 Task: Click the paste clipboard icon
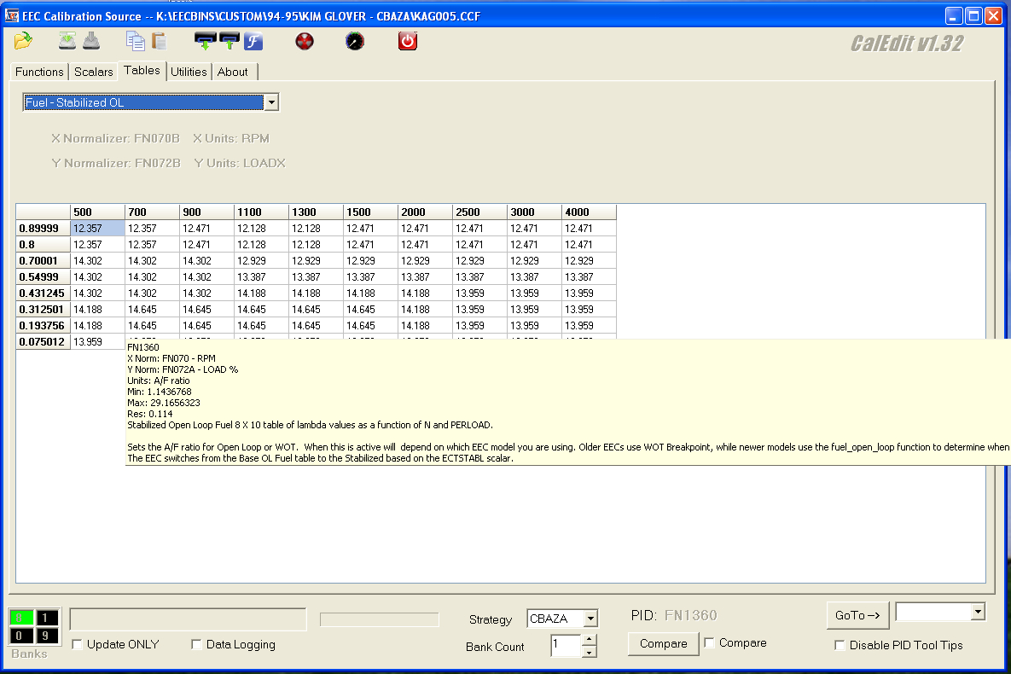[x=160, y=40]
